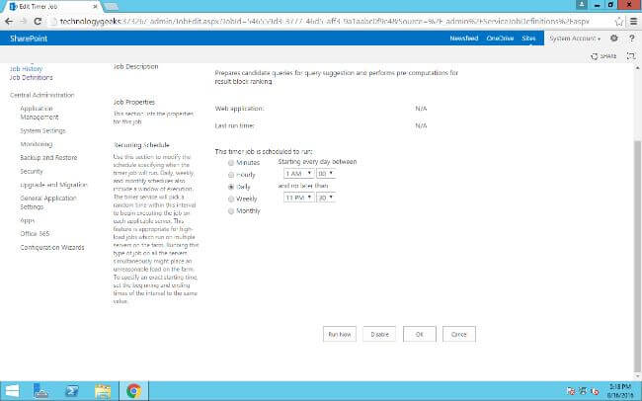Switch to Chrome in the taskbar
The width and height of the screenshot is (642, 401).
(x=133, y=391)
